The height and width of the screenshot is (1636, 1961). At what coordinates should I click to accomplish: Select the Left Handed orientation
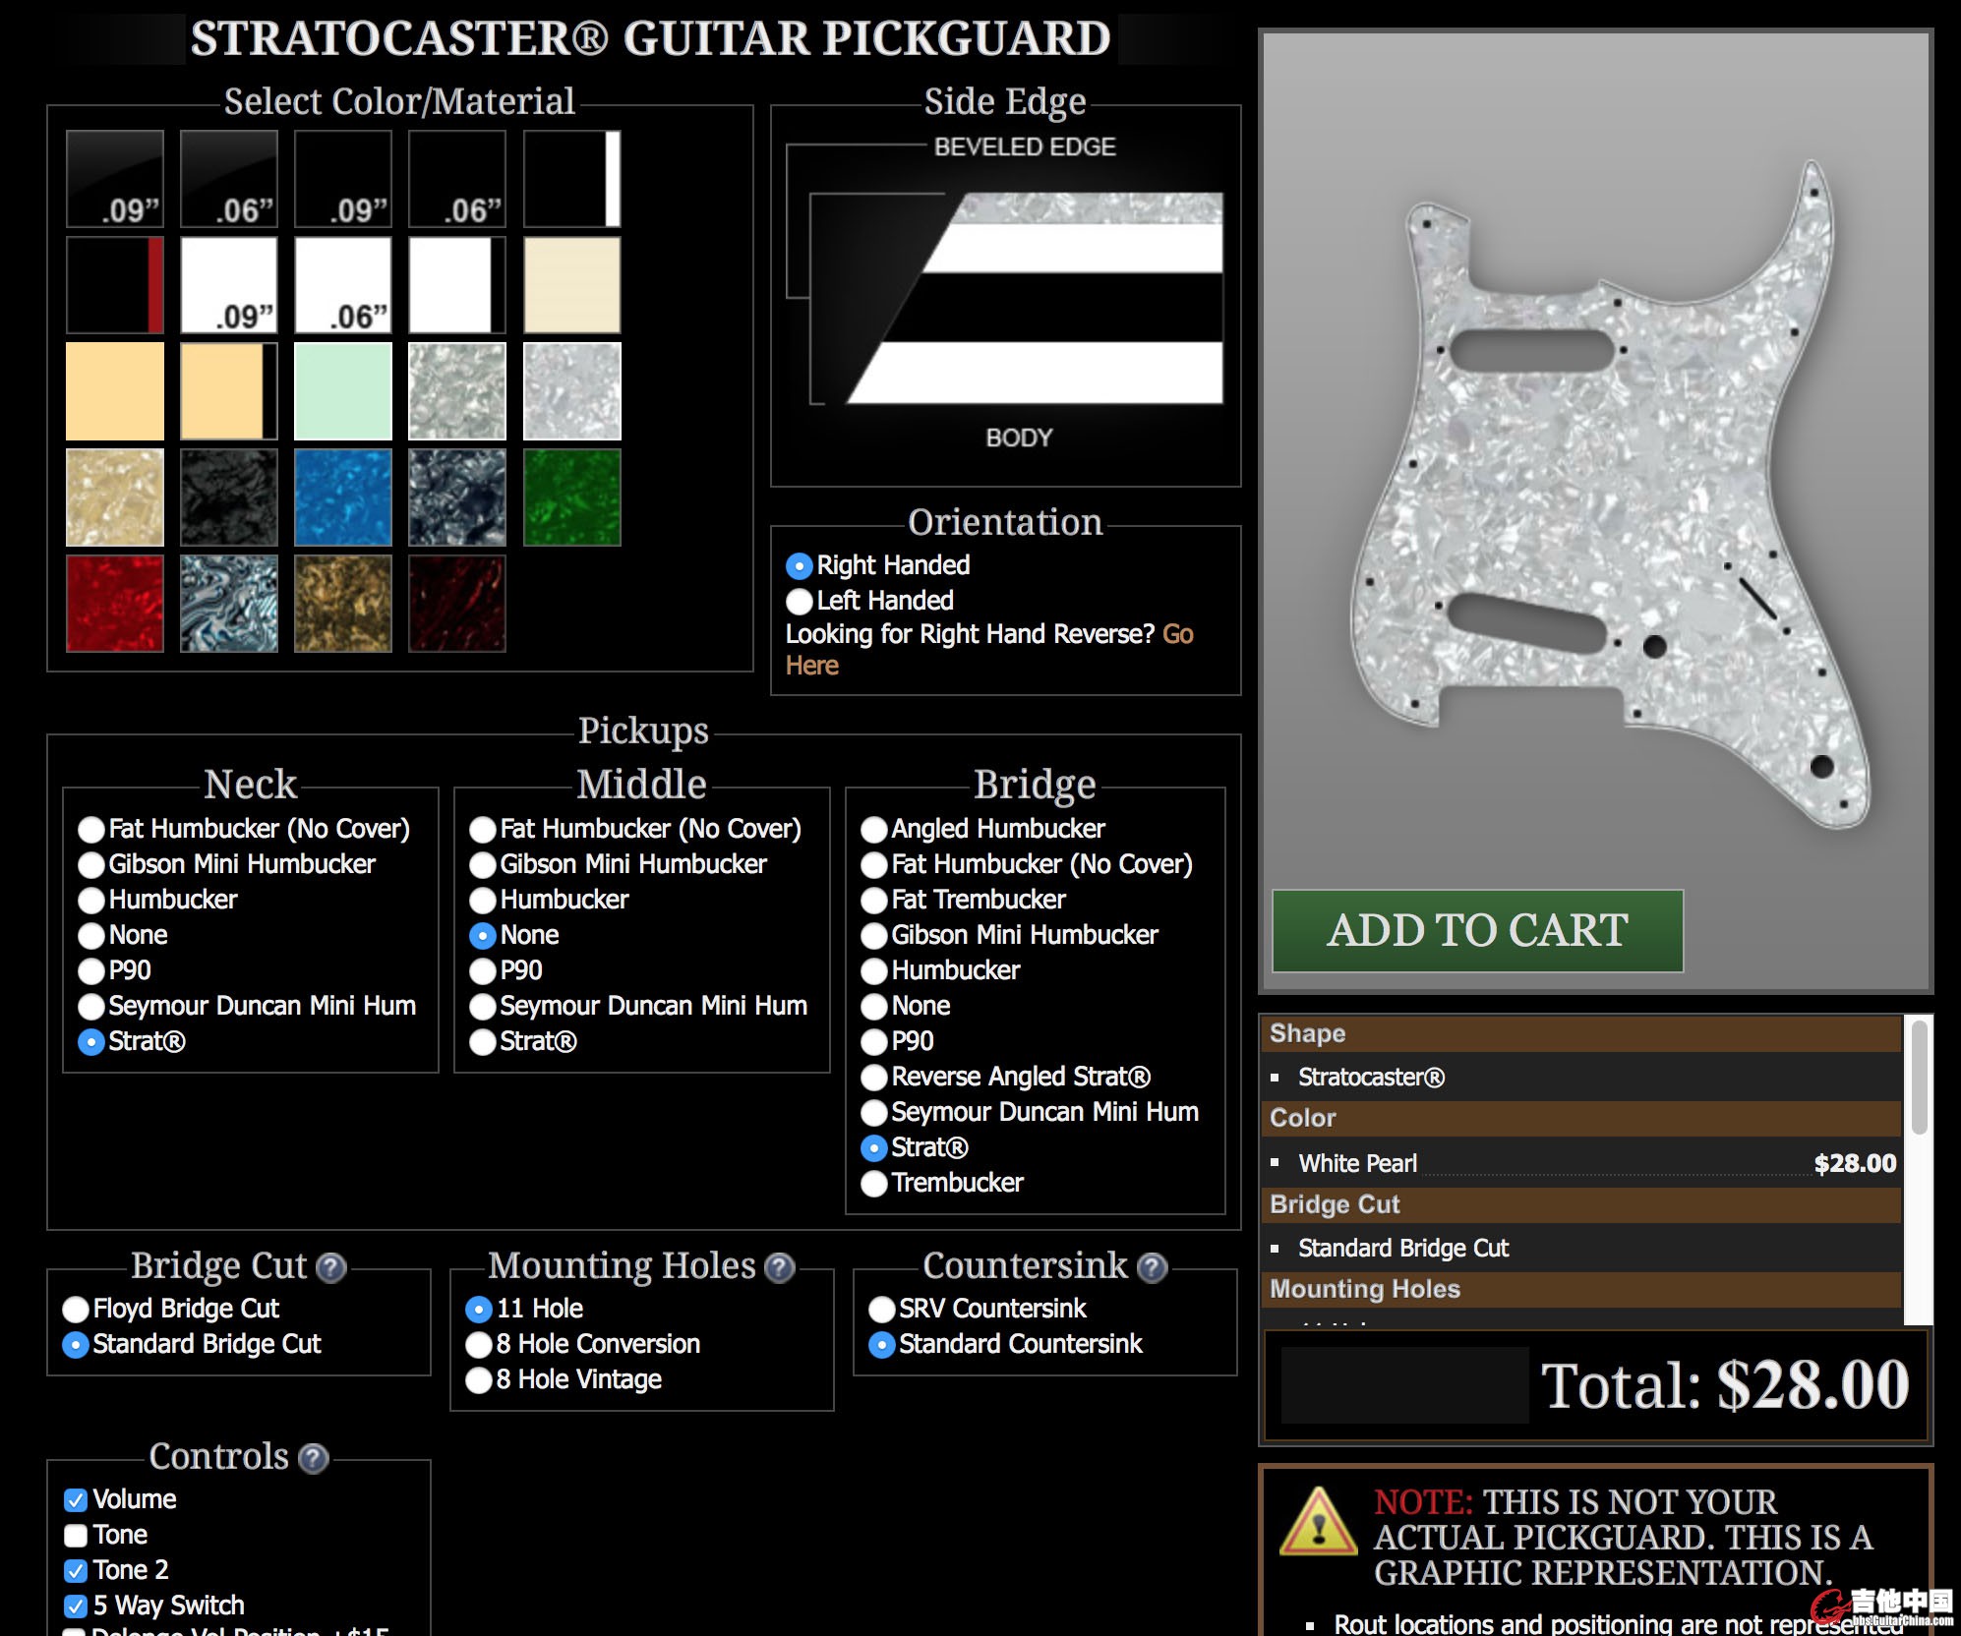coord(800,602)
